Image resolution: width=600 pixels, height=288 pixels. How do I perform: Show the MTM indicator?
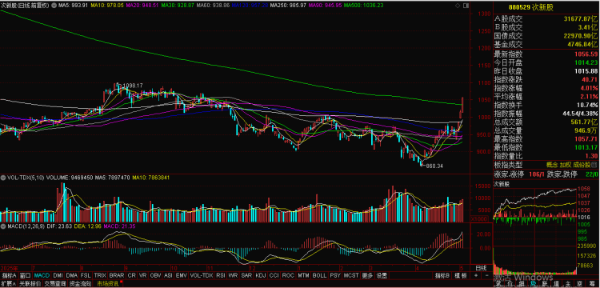pyautogui.click(x=303, y=275)
